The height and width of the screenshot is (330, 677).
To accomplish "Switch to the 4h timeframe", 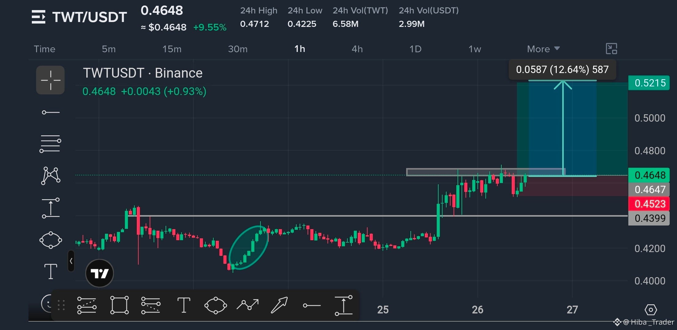I will (x=357, y=49).
